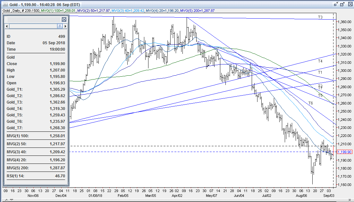Click the MVG(1) 100 row in data panel
Screen dimensions: 354x202
36,136
